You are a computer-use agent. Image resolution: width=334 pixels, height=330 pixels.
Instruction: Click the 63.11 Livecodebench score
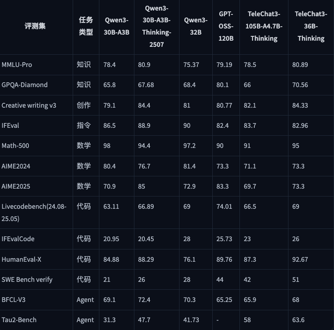point(111,207)
